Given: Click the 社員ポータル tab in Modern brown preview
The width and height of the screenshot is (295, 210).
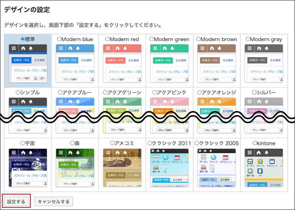Looking at the screenshot, I should 209,60.
